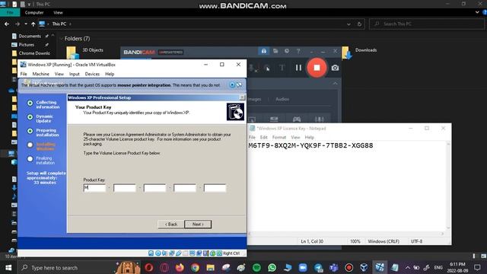
Task: Expand File Explorer ribbon chevron
Action: (477, 12)
